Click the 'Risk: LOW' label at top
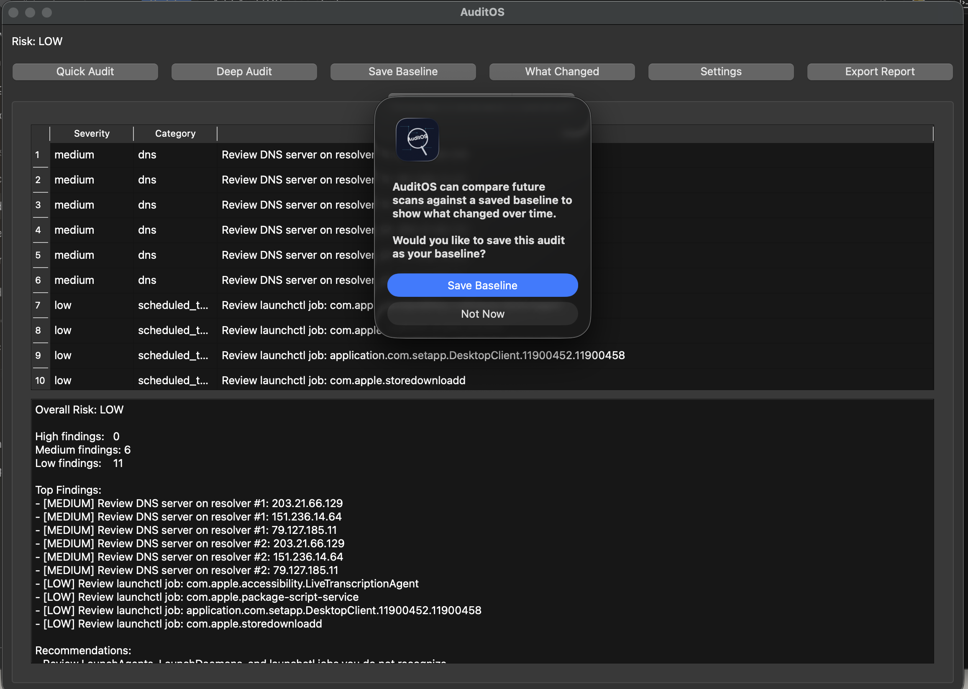The width and height of the screenshot is (968, 689). click(37, 41)
